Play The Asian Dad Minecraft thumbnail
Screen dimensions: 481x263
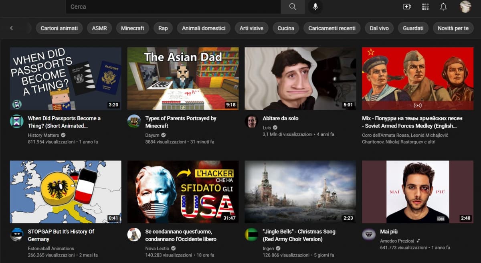183,79
